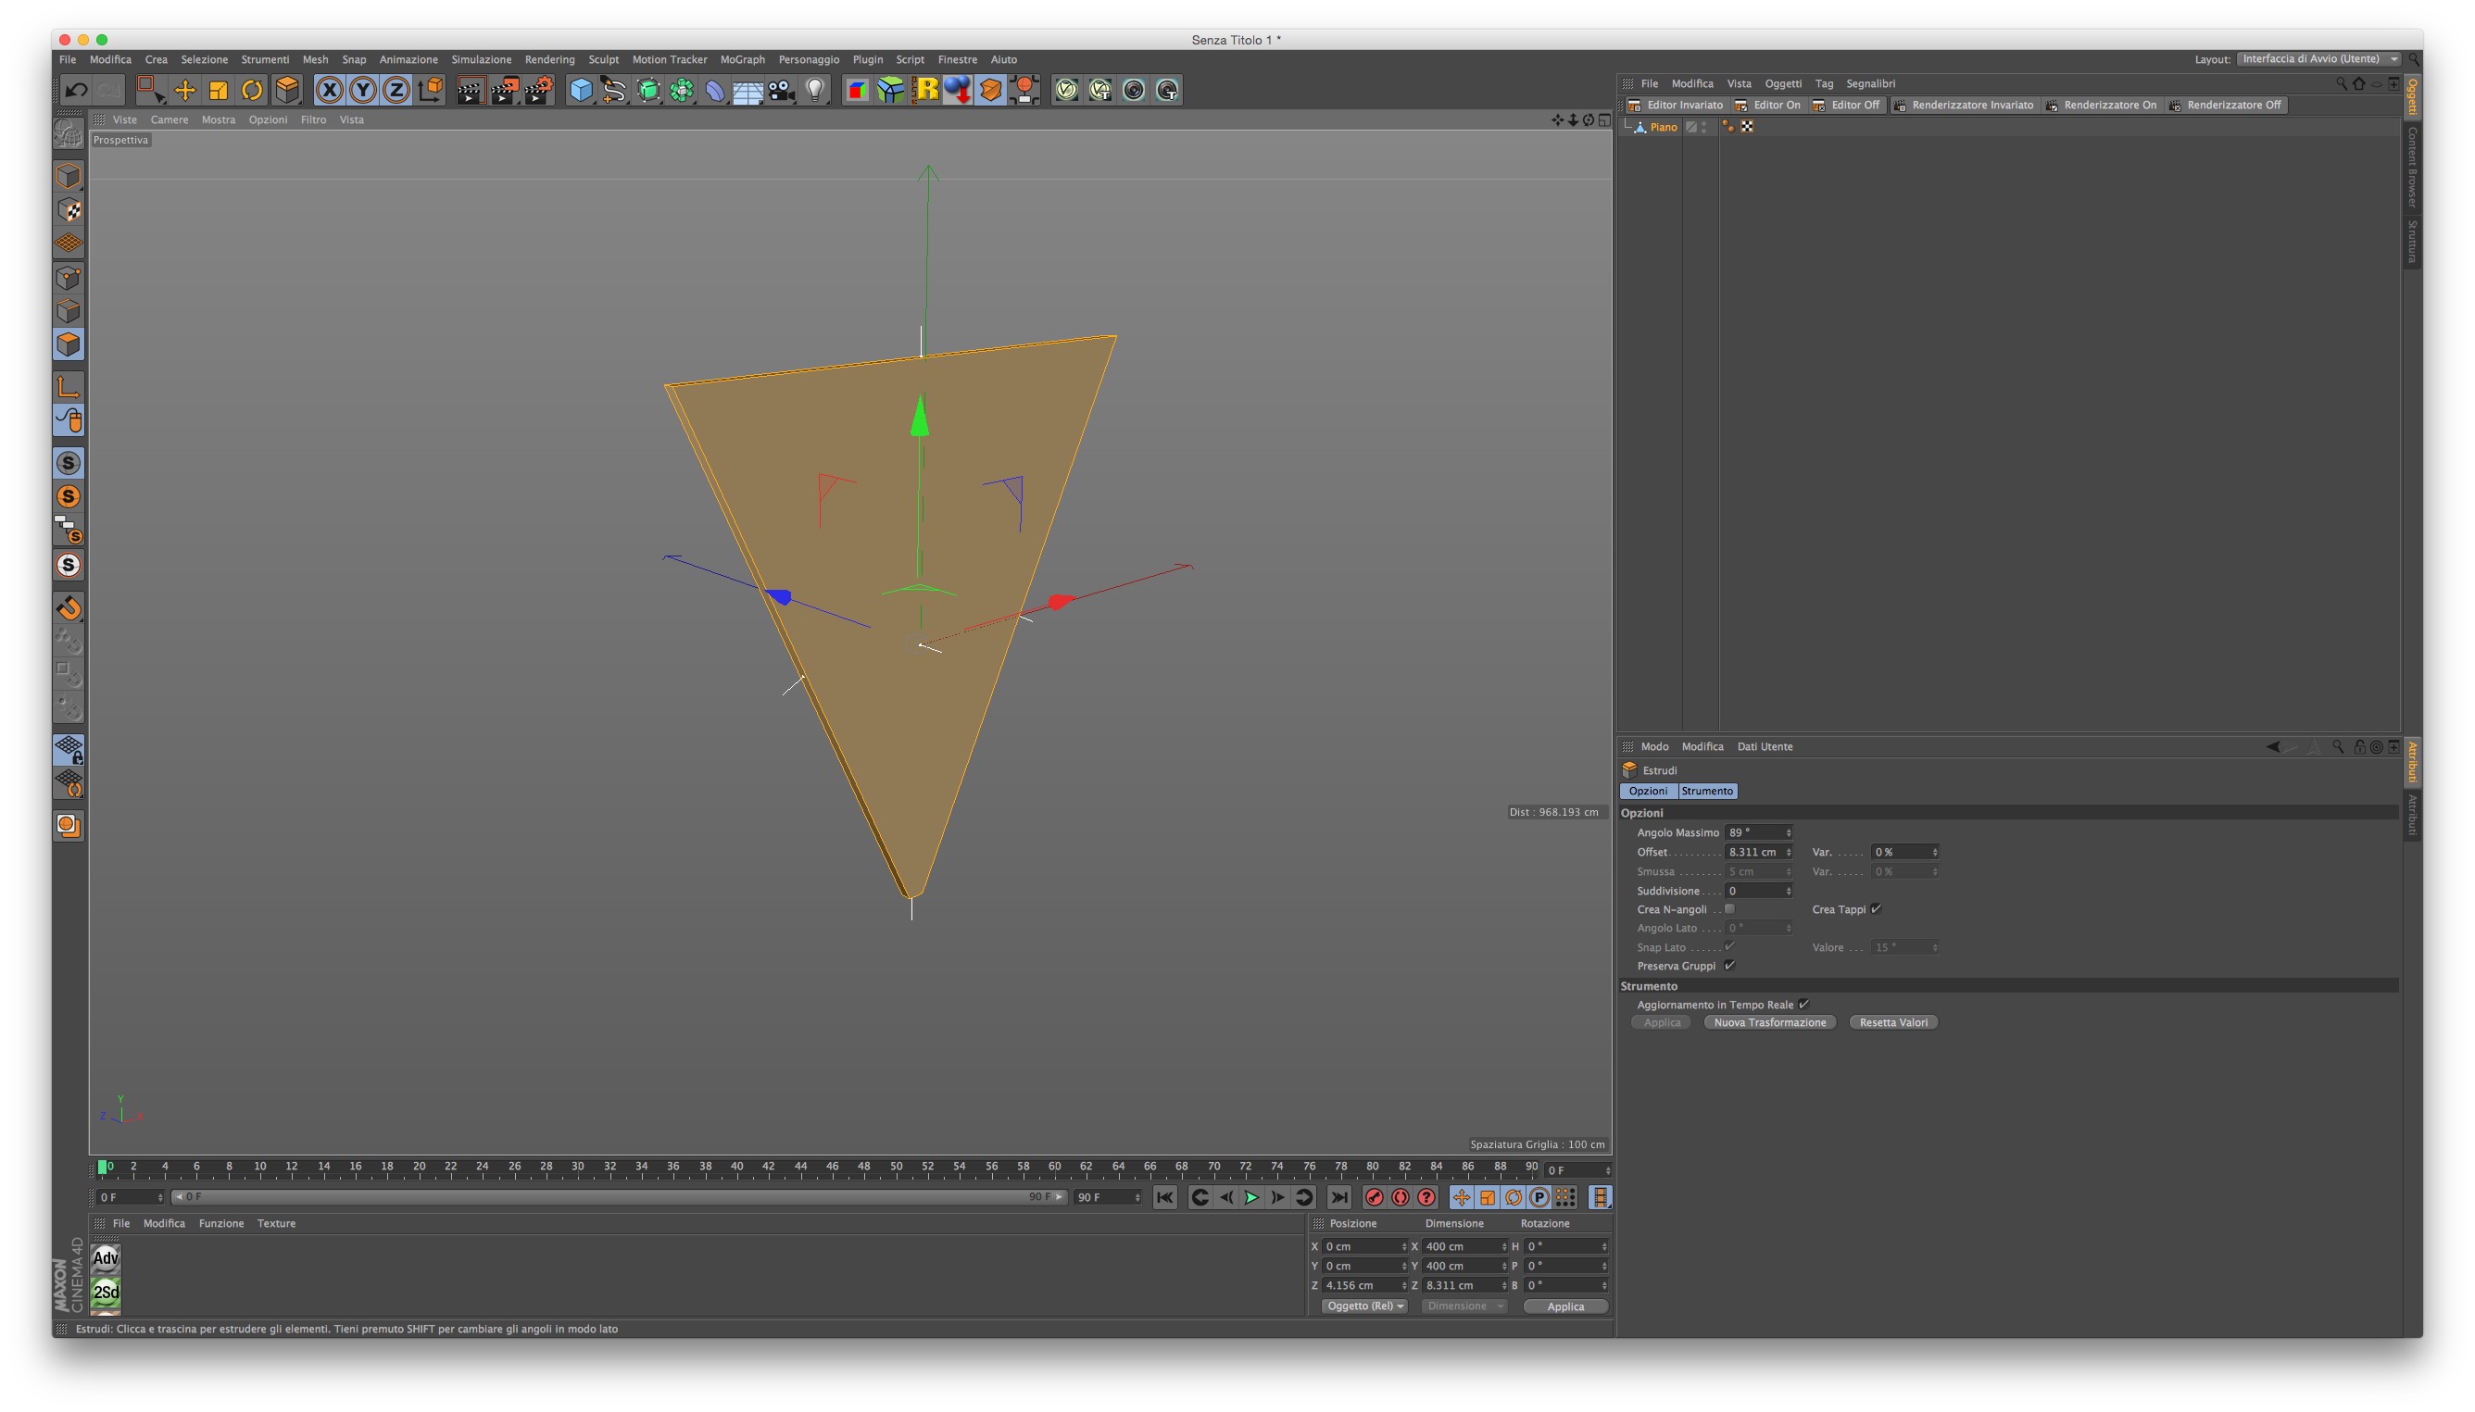Toggle X axis lock icon
2475x1412 pixels.
pos(330,90)
